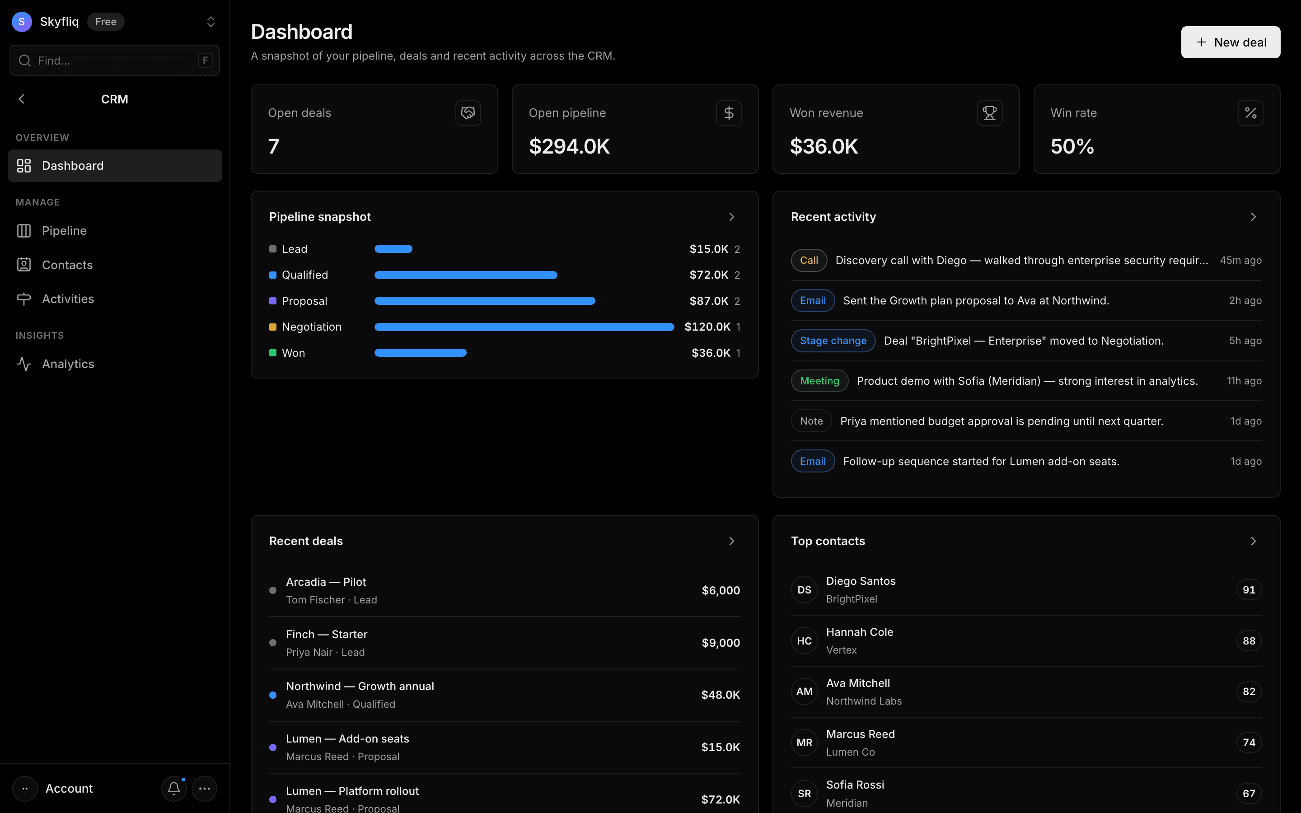Click the Negotiation stage progress bar
Image resolution: width=1301 pixels, height=813 pixels.
tap(524, 327)
